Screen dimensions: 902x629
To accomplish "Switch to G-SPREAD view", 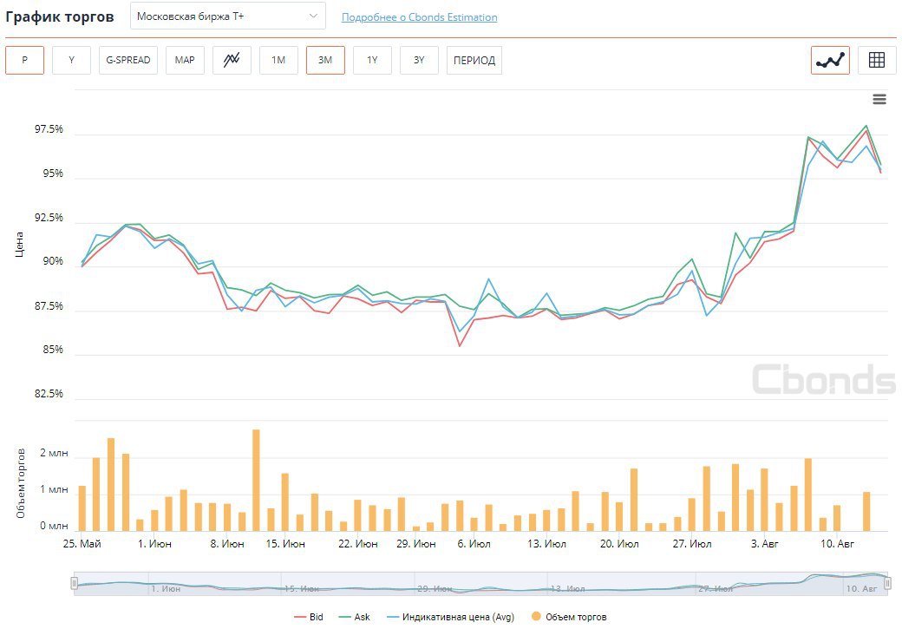I will 128,60.
